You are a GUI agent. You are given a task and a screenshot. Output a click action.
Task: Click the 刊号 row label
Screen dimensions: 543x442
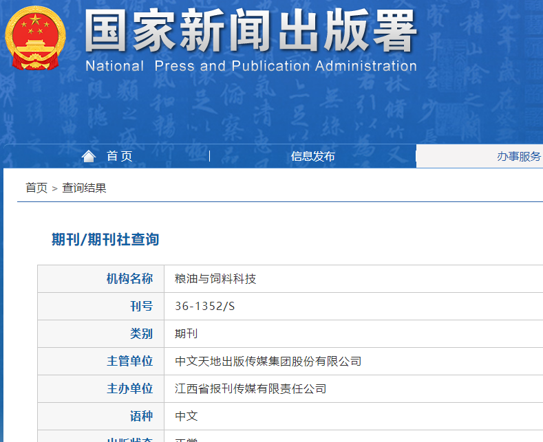141,306
